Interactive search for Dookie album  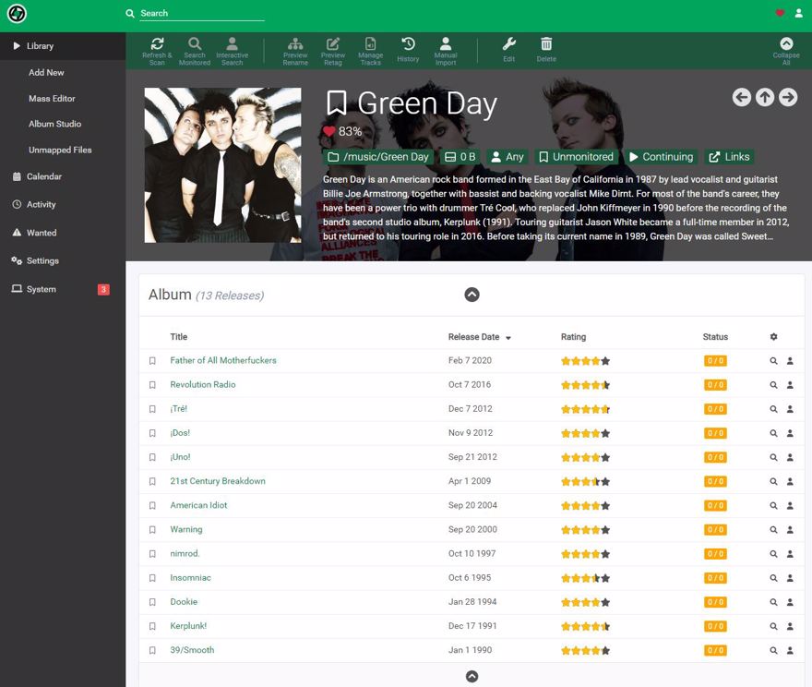pyautogui.click(x=790, y=602)
